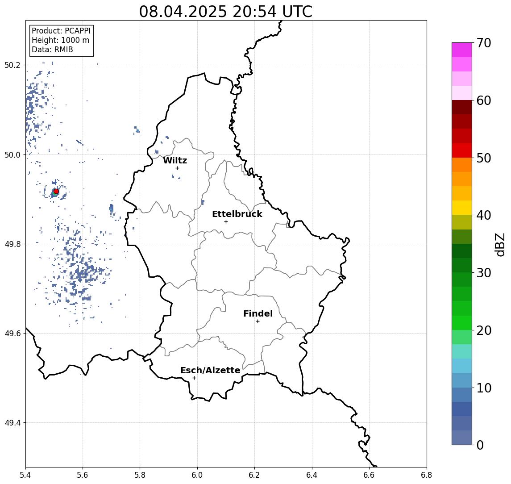Click the Findel city label
Viewport: 511px width, 484px height.
point(258,313)
